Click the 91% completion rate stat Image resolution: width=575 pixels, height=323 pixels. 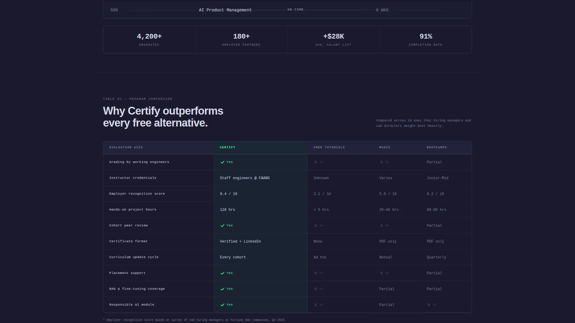pyautogui.click(x=426, y=36)
